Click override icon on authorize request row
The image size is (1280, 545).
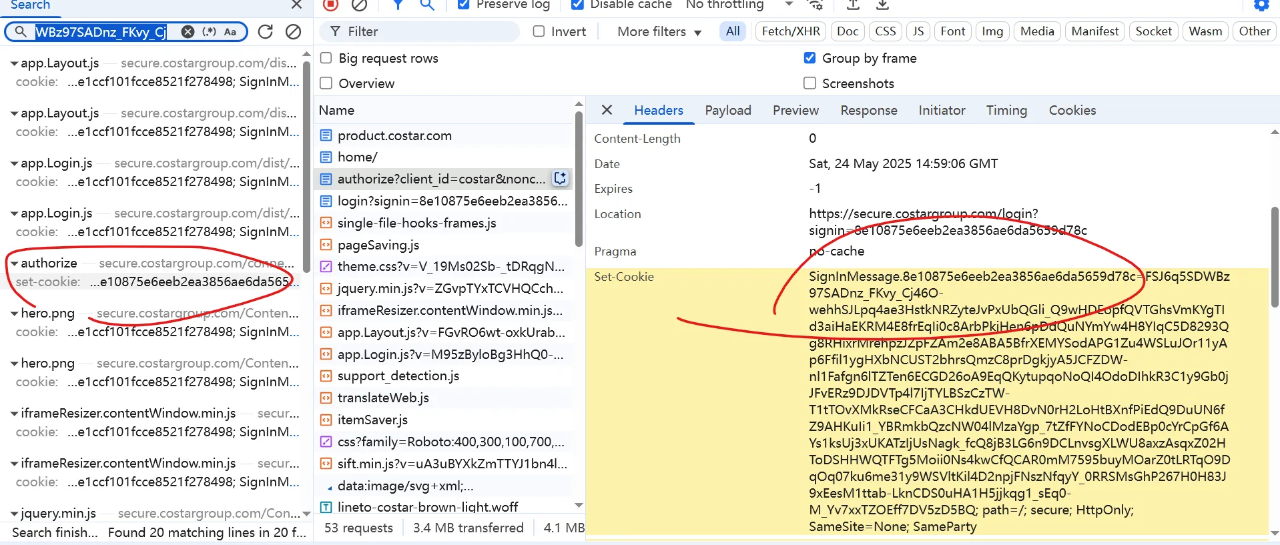click(560, 179)
